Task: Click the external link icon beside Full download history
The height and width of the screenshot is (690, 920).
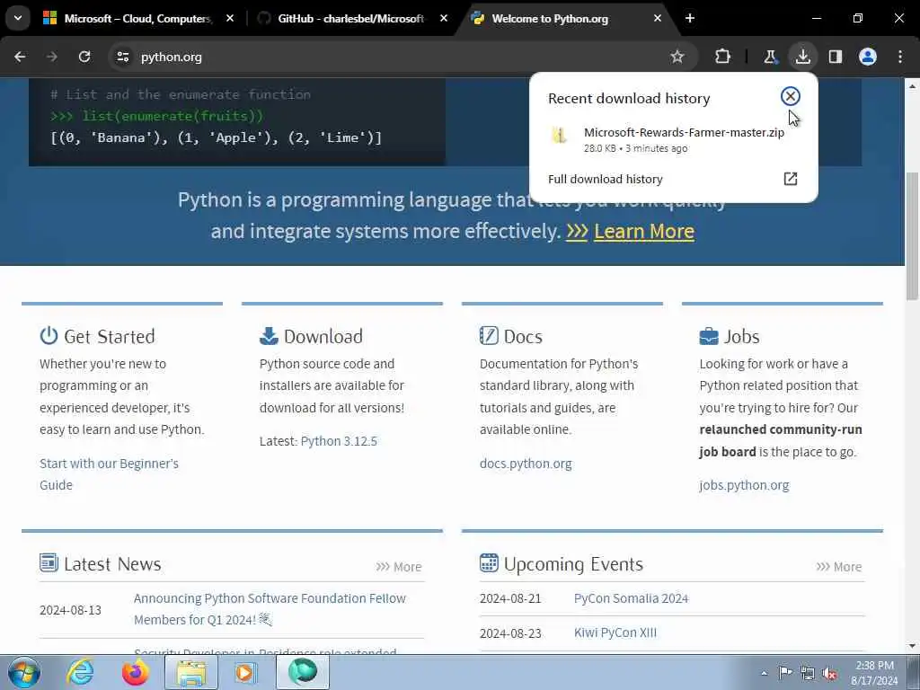Action: [791, 179]
